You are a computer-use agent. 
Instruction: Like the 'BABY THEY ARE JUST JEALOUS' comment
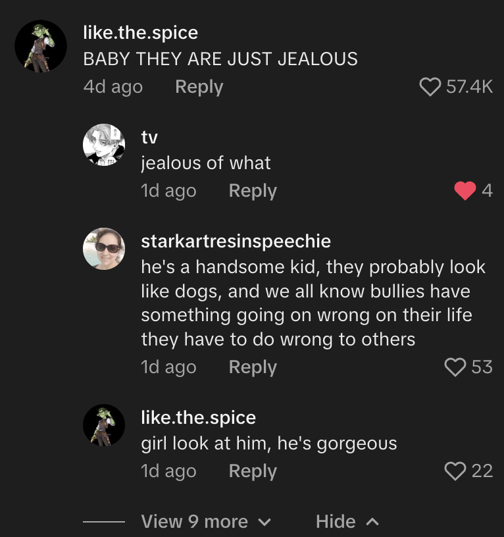pos(430,87)
